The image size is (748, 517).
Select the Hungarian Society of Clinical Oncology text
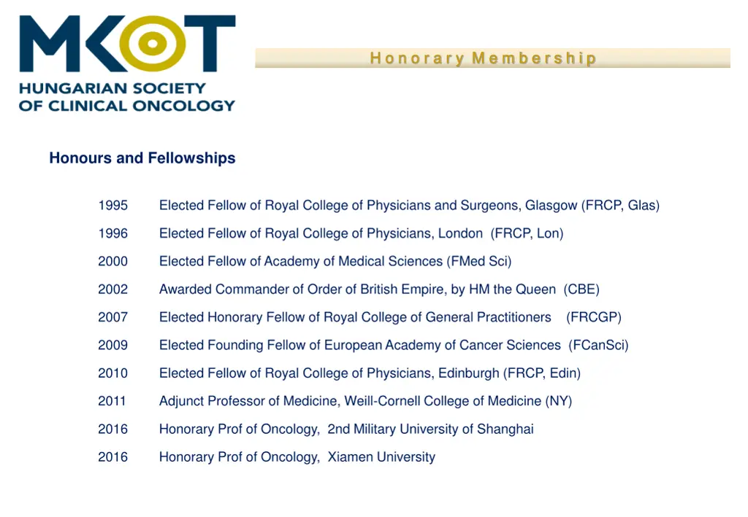coord(127,97)
